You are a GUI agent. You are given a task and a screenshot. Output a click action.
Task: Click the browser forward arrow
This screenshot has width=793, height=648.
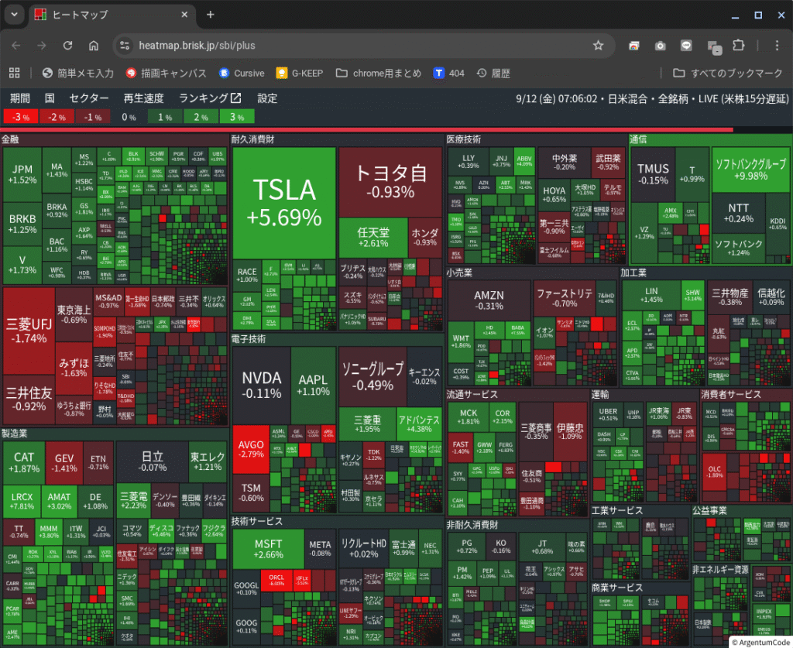click(42, 46)
